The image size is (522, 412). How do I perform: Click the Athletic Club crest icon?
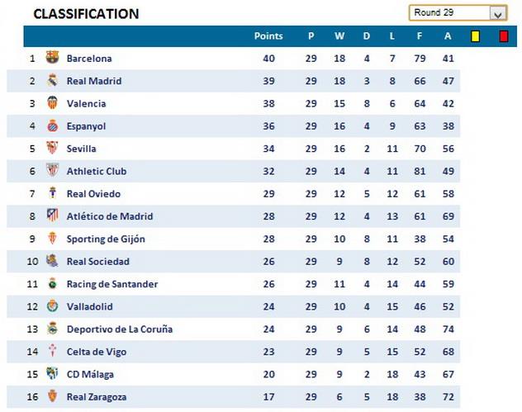point(52,171)
